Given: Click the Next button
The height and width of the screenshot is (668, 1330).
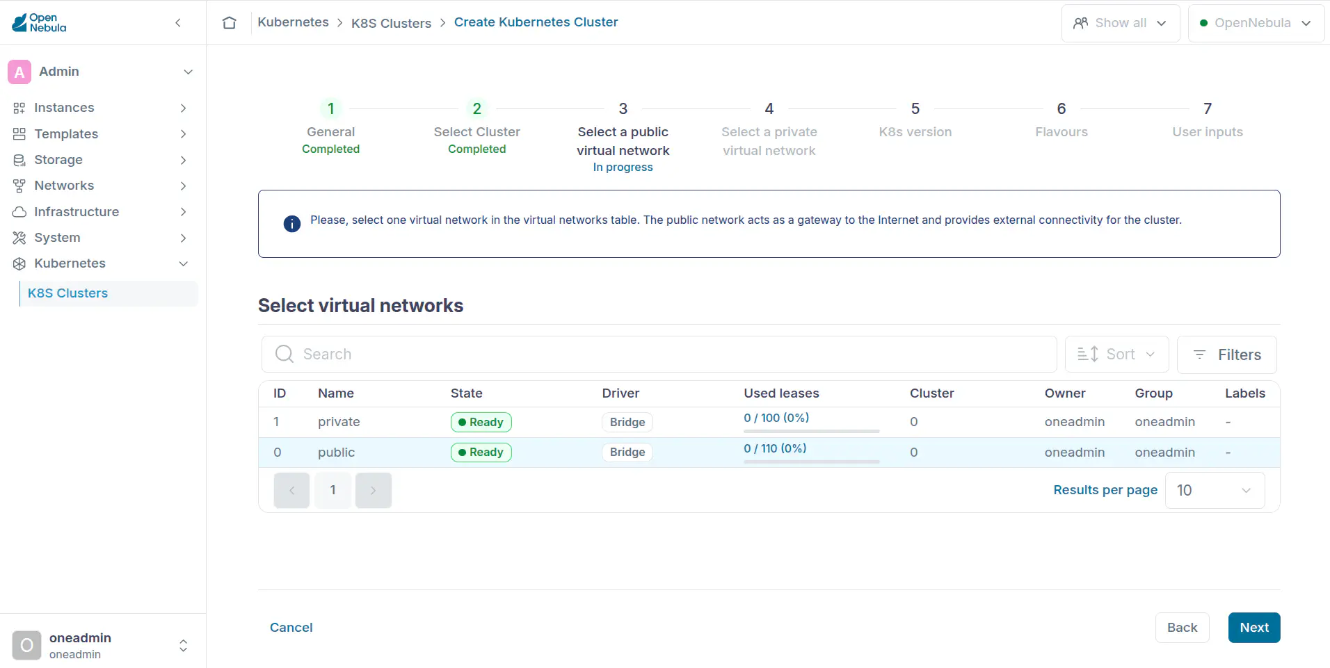Looking at the screenshot, I should tap(1254, 628).
